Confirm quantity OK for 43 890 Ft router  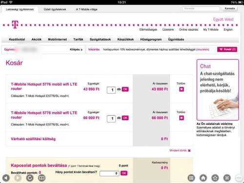pos(125,89)
